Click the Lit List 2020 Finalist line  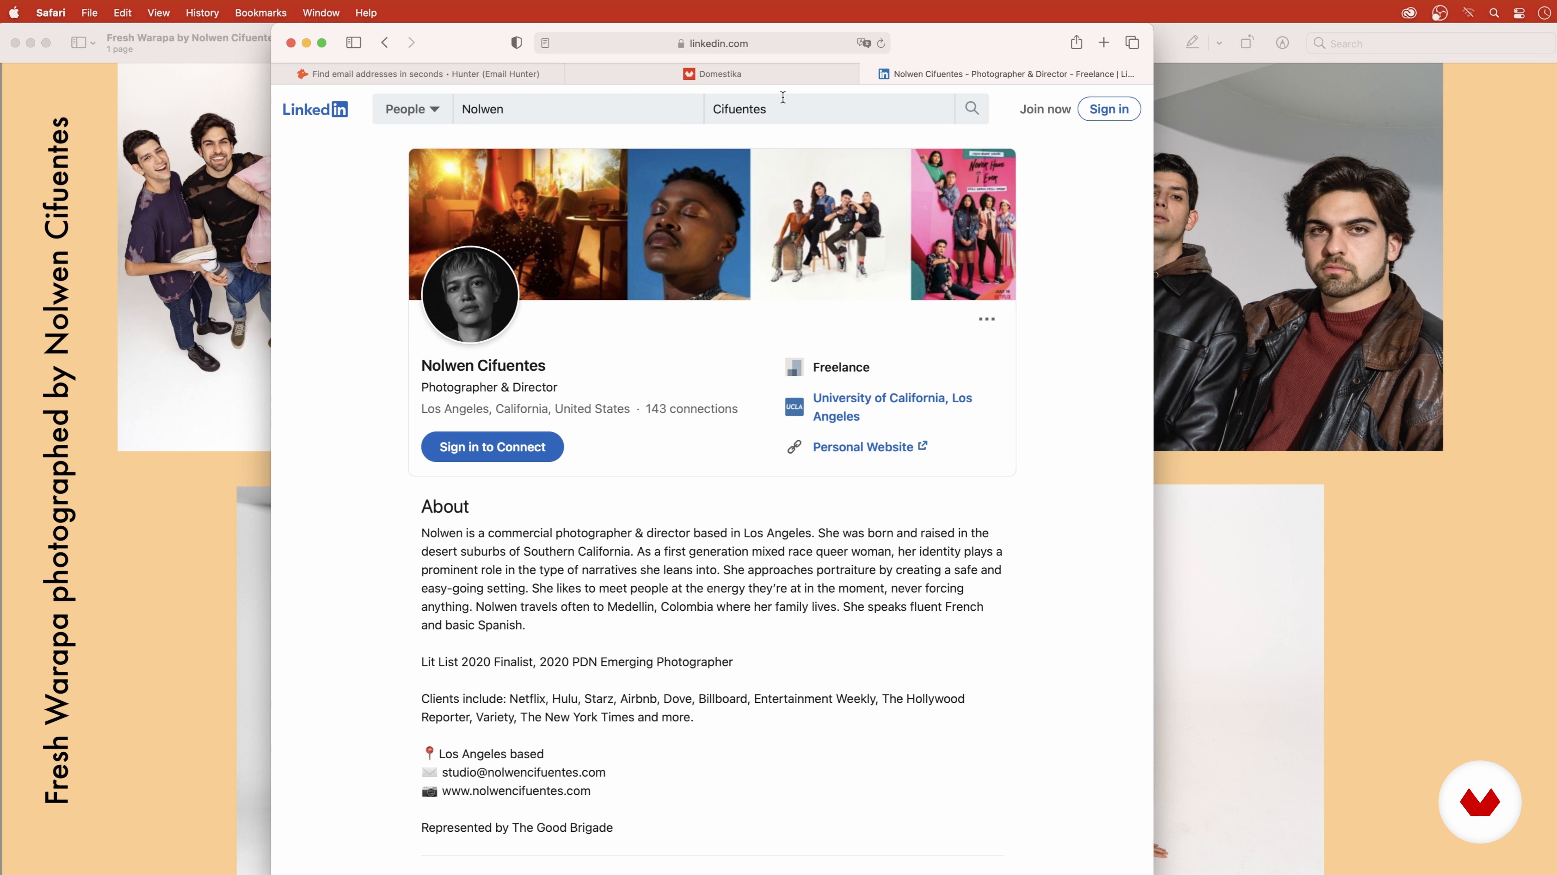[577, 662]
